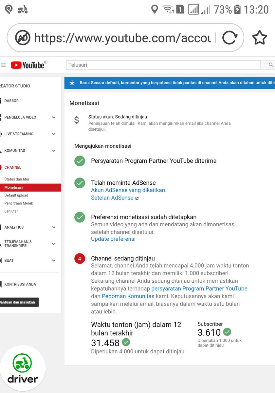Reload the page with refresh icon
The width and height of the screenshot is (275, 393).
click(229, 38)
